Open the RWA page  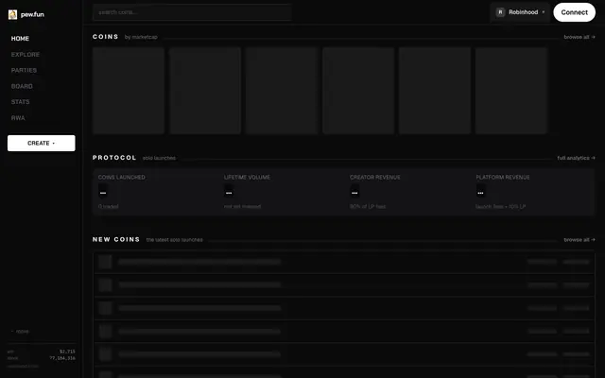pos(18,117)
